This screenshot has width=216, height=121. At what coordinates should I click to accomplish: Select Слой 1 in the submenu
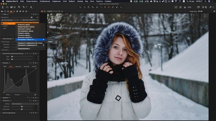[x=50, y=42]
